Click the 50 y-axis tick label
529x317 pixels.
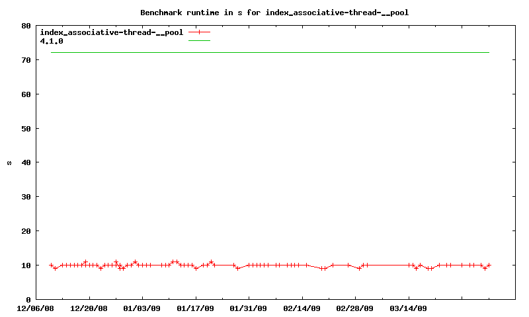pyautogui.click(x=26, y=128)
